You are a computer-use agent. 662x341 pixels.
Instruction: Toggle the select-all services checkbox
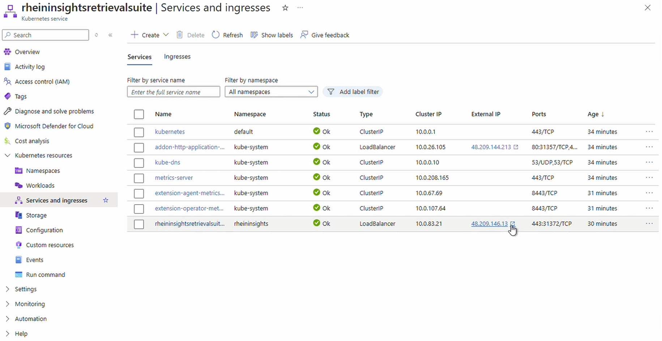click(x=139, y=114)
